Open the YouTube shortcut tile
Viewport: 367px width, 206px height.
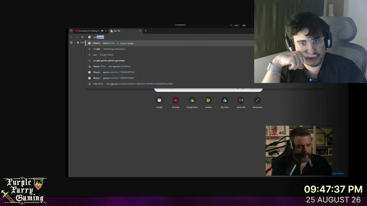(x=175, y=102)
